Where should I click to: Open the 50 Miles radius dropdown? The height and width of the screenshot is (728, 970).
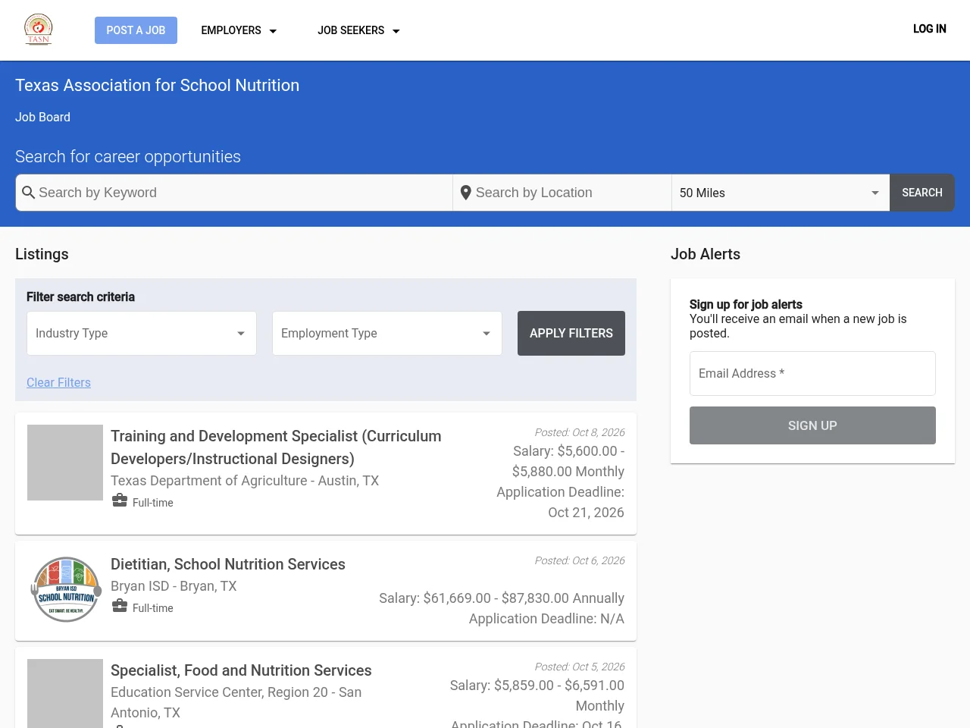click(x=781, y=193)
